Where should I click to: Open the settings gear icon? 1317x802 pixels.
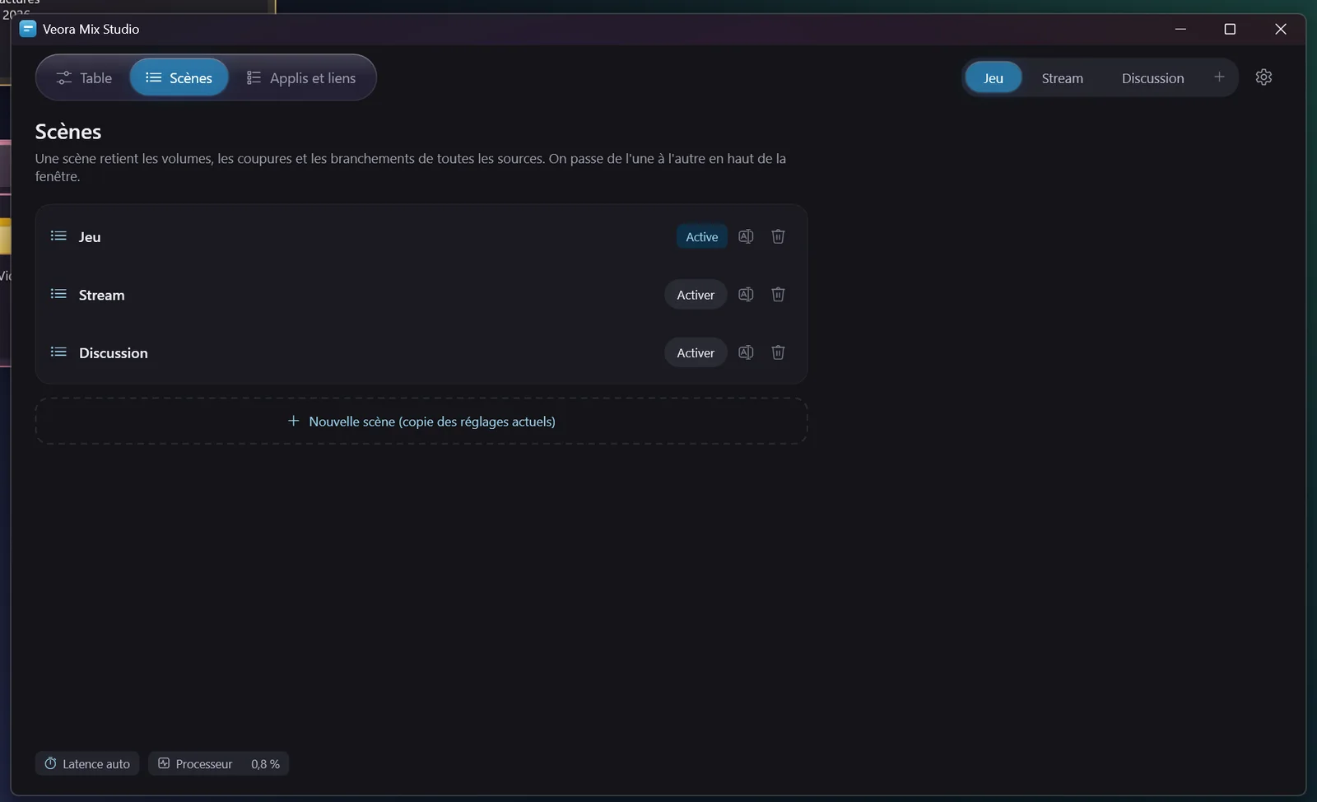(1263, 77)
